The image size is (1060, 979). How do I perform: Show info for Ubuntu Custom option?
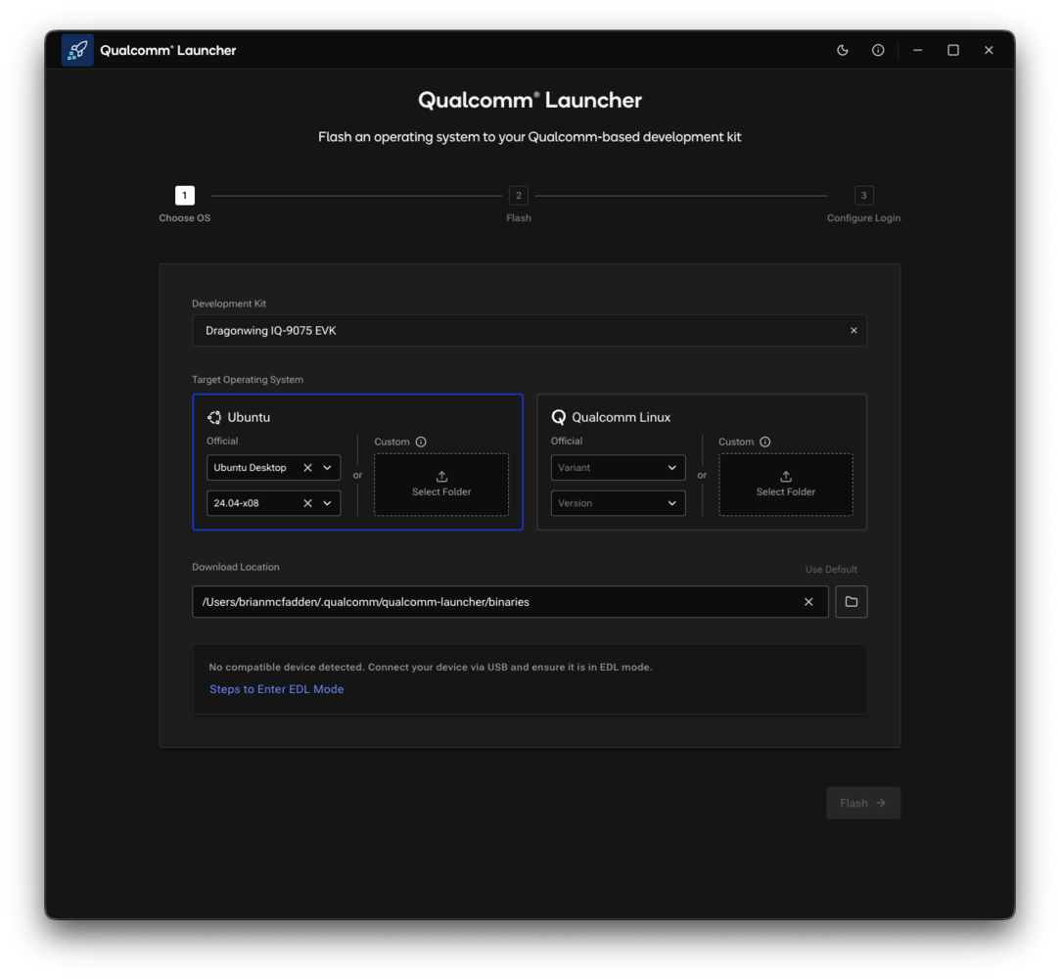(421, 442)
